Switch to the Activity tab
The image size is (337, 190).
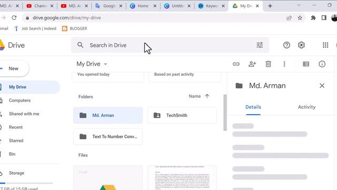point(306,107)
